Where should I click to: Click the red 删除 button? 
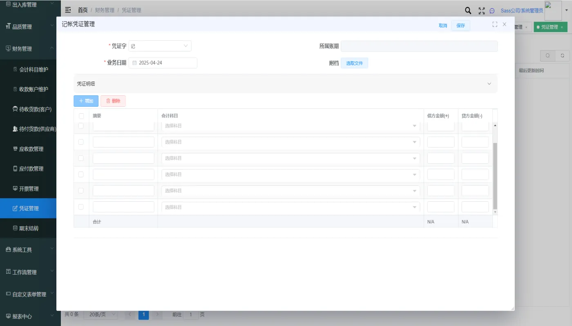[x=113, y=101]
